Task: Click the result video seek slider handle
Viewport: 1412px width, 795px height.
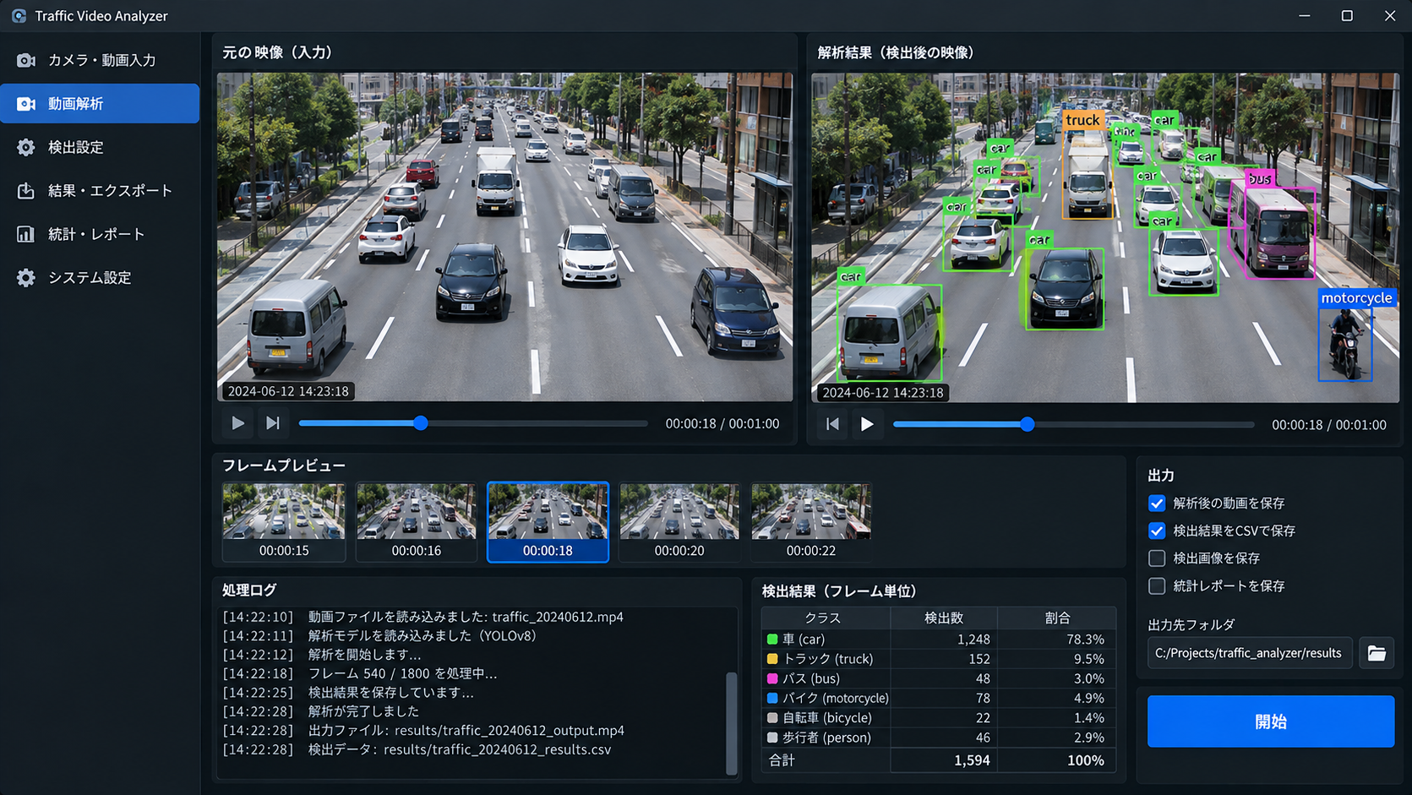Action: click(x=1027, y=424)
